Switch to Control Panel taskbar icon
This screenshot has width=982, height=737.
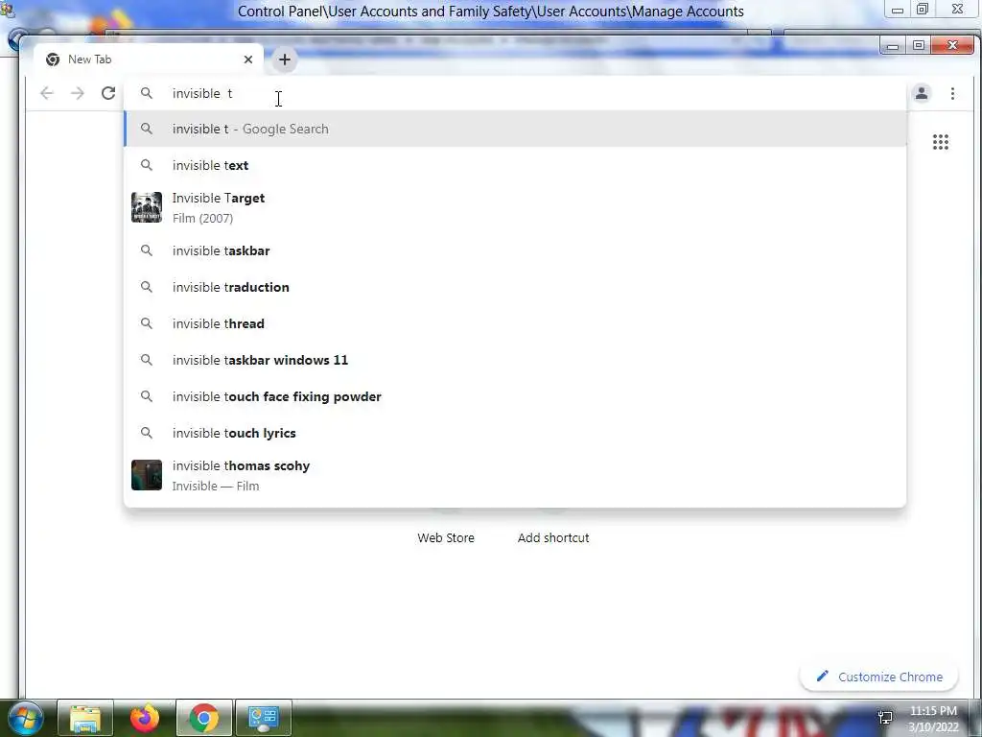click(263, 718)
